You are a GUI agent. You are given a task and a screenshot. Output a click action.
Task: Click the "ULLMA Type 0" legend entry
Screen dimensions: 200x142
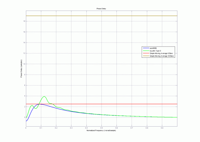(x=155, y=51)
